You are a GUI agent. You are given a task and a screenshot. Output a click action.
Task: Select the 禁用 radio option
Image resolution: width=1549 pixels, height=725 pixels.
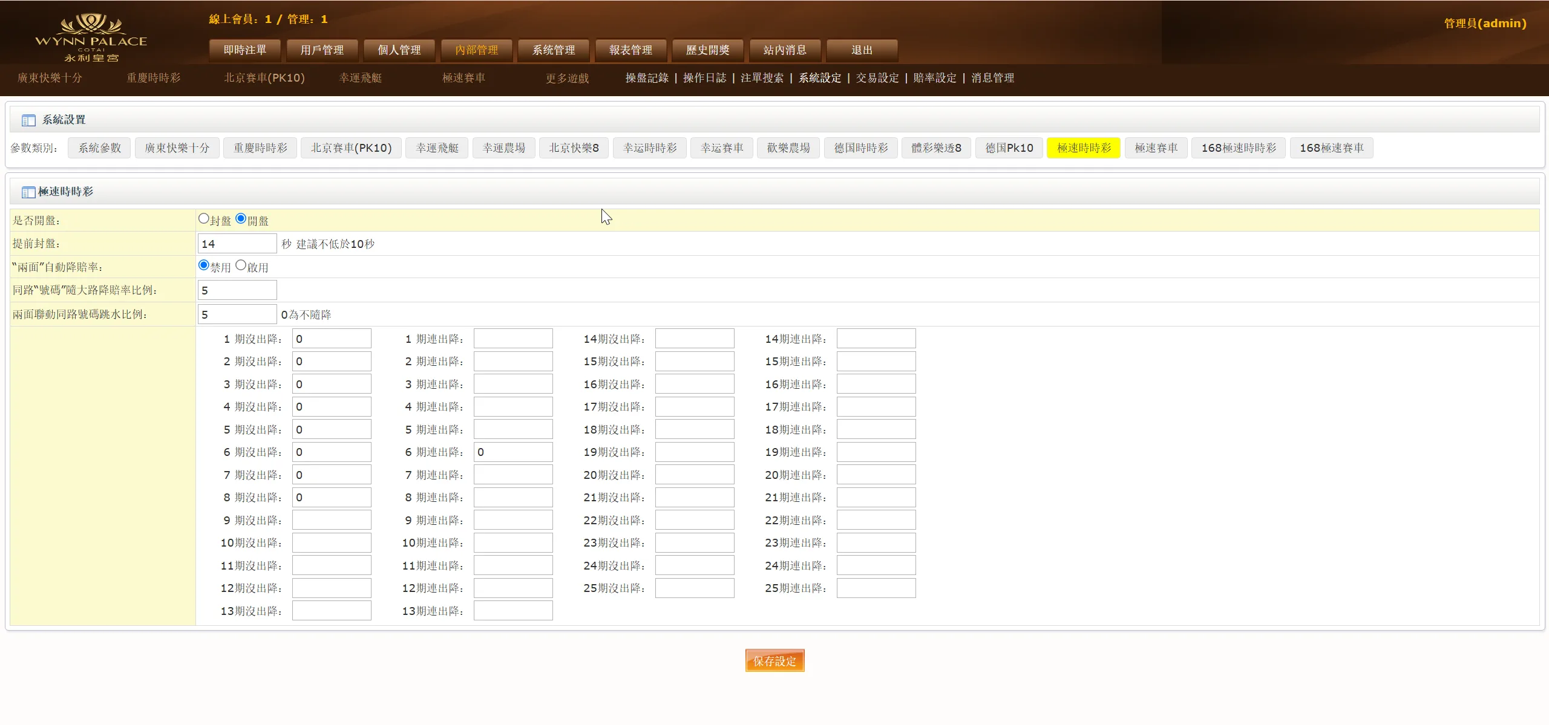(203, 264)
